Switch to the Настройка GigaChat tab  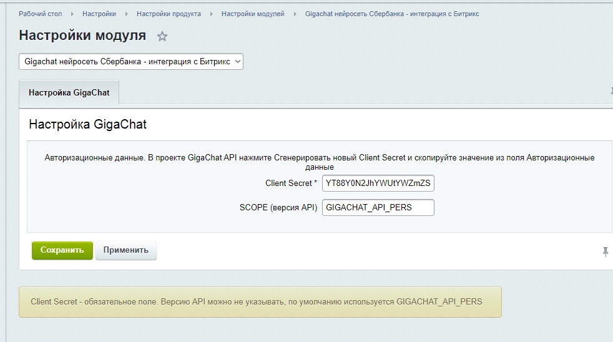pyautogui.click(x=69, y=92)
